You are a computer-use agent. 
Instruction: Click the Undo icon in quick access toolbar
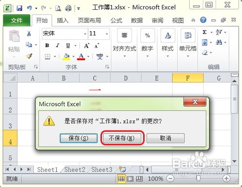(x=30, y=8)
